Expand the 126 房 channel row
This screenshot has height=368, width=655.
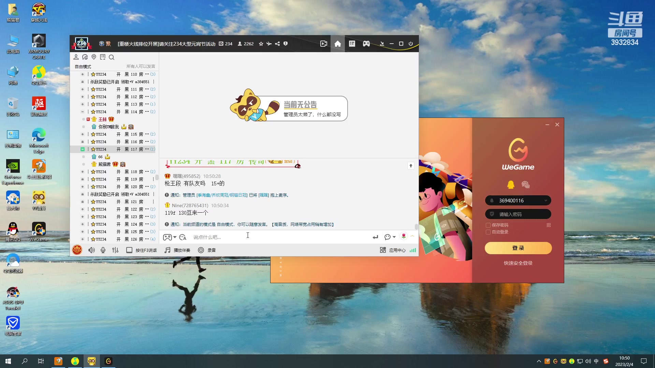click(x=82, y=239)
